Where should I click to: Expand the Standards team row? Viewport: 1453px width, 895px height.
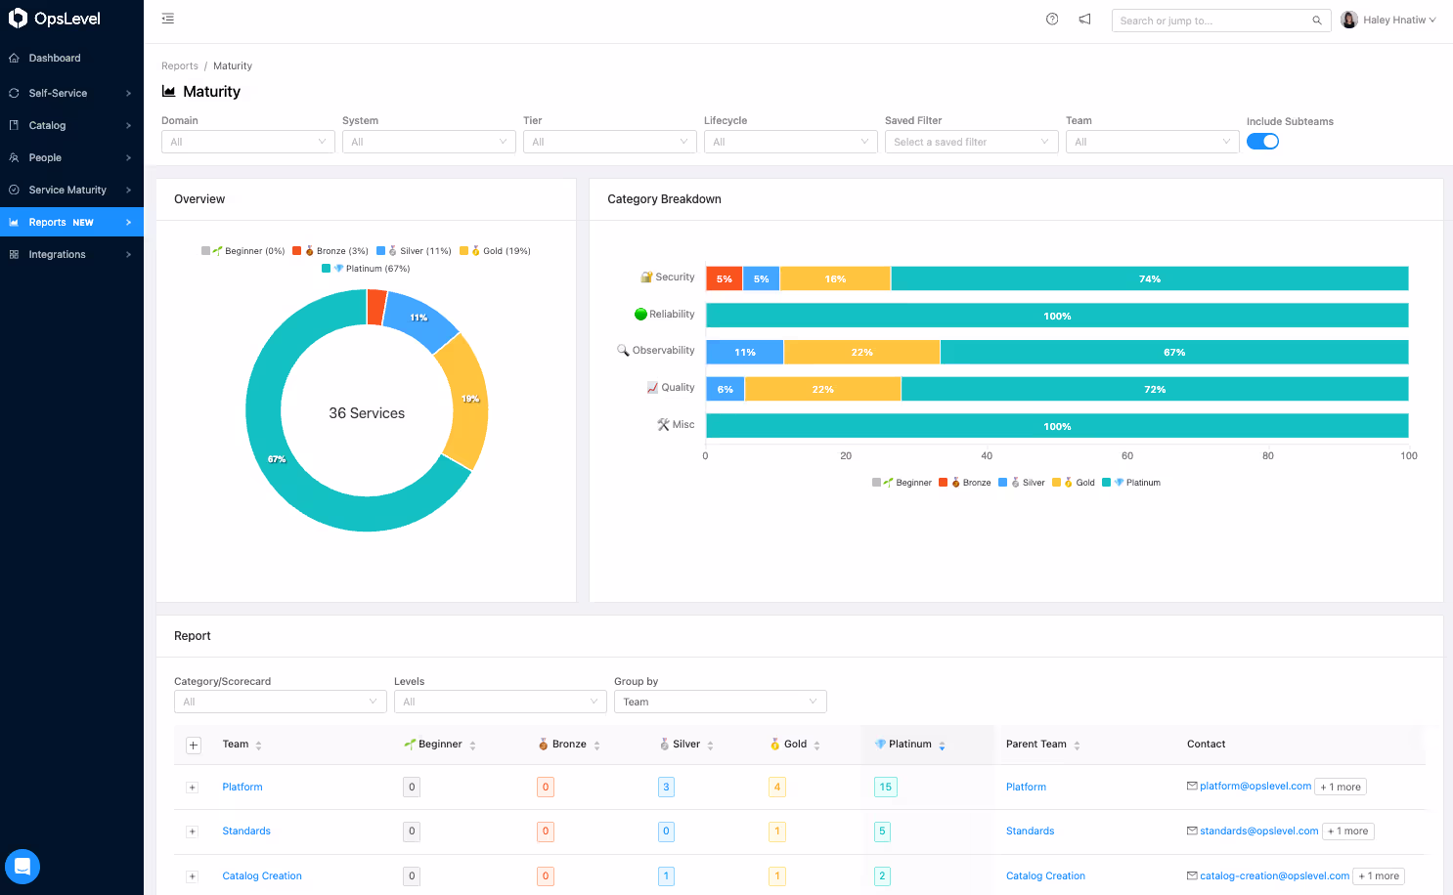click(x=193, y=831)
